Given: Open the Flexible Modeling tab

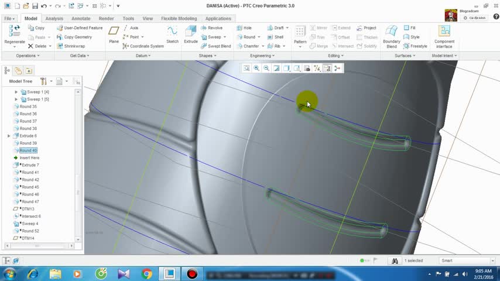Looking at the screenshot, I should 179,19.
